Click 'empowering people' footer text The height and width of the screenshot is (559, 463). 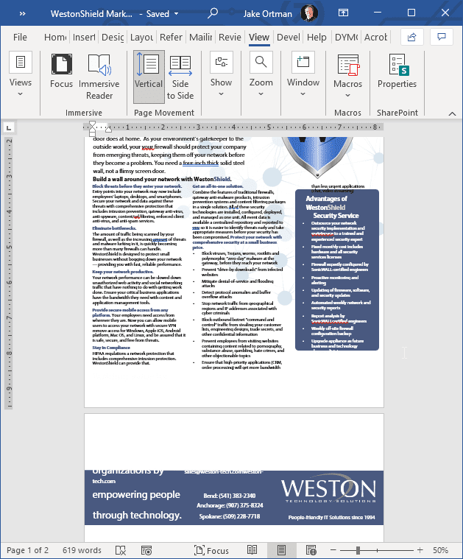(x=136, y=494)
